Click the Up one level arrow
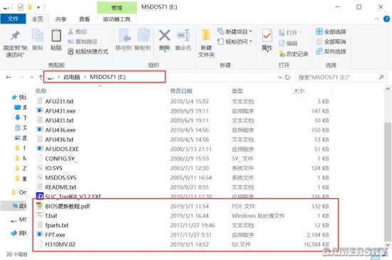Image resolution: width=392 pixels, height=260 pixels. [41, 77]
